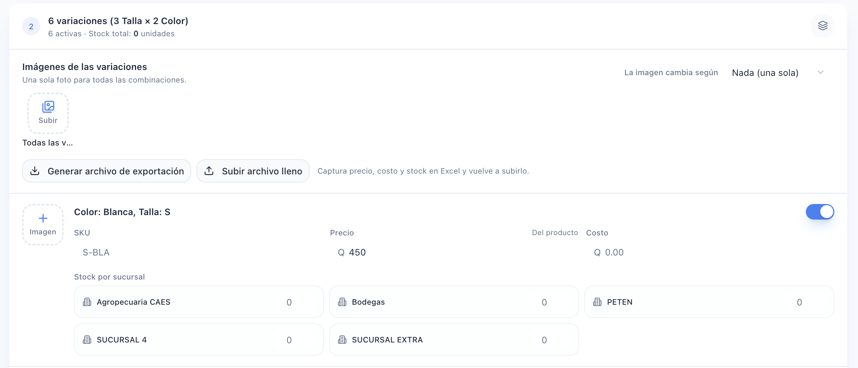Click the Subir image upload icon

coord(48,107)
